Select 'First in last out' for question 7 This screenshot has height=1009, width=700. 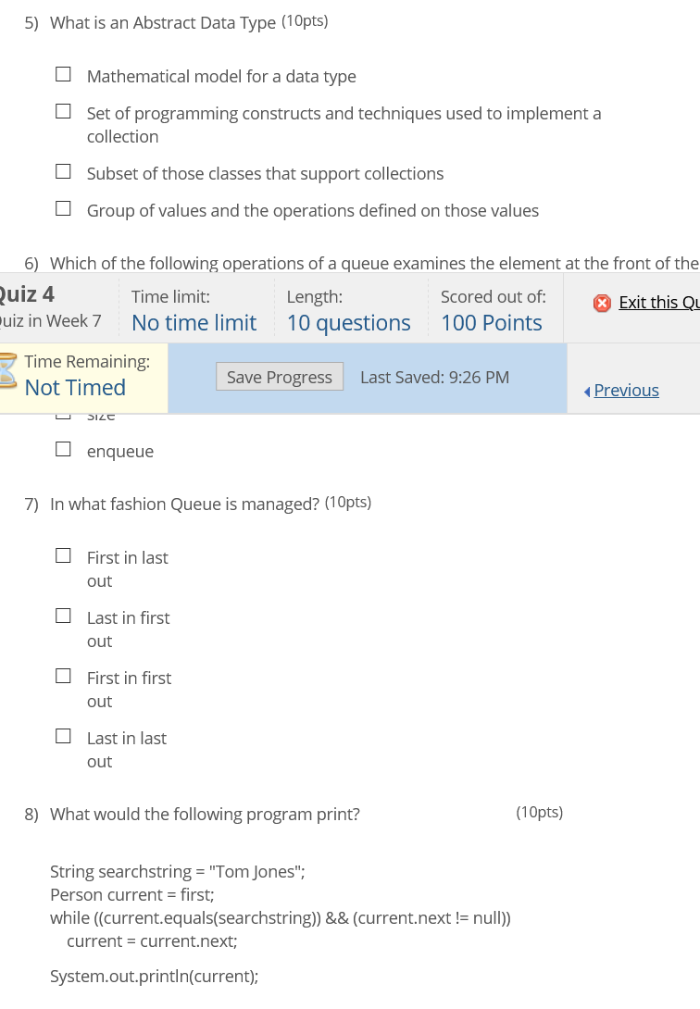[63, 554]
